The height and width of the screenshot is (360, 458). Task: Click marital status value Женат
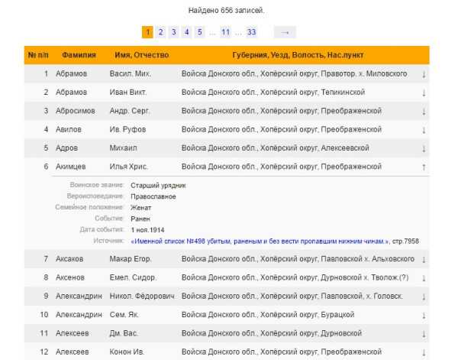[141, 208]
